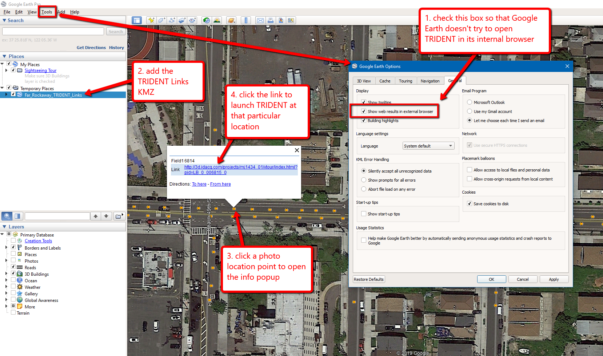Screen dimensions: 603x356
Task: Select Use my Gmail account option
Action: [470, 112]
